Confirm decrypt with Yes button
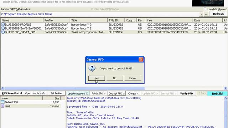Screen dimensions: 228x128 click(x=97, y=78)
